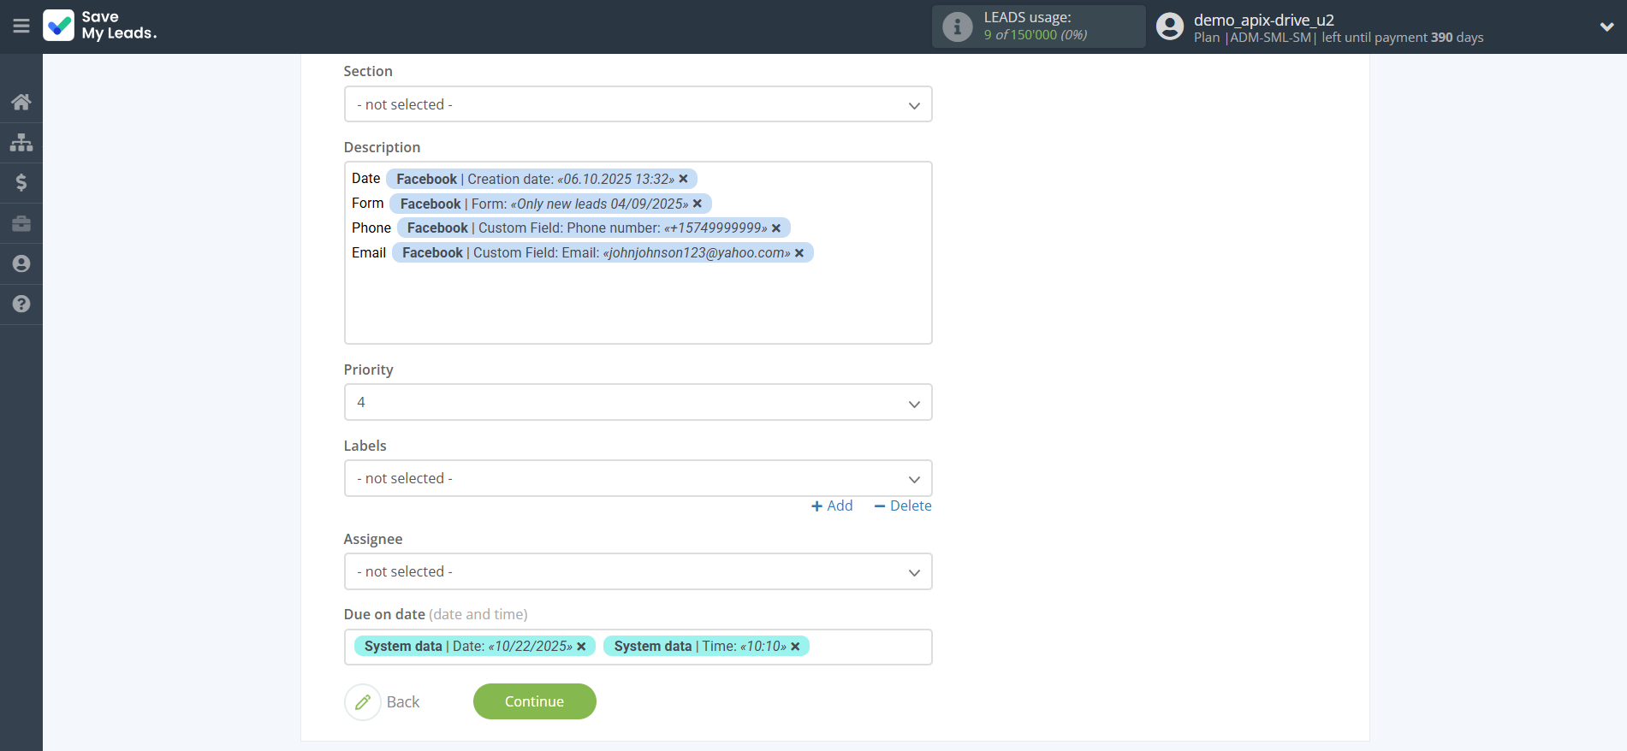The image size is (1627, 751).
Task: Open the hamburger menu
Action: tap(21, 27)
